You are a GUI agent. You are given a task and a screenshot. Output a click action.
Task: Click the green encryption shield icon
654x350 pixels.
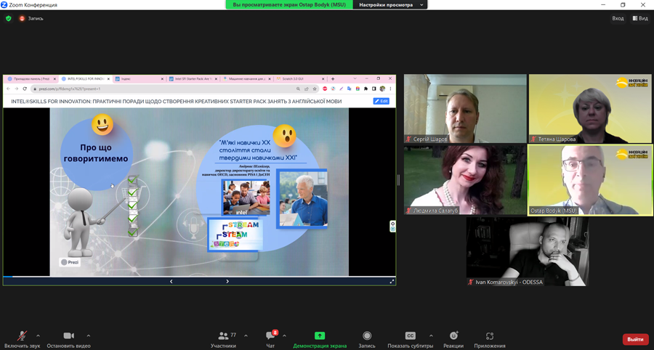[x=9, y=18]
